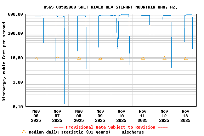Click the Nov 12 2025 date label
This screenshot has width=204, height=136.
click(x=164, y=116)
